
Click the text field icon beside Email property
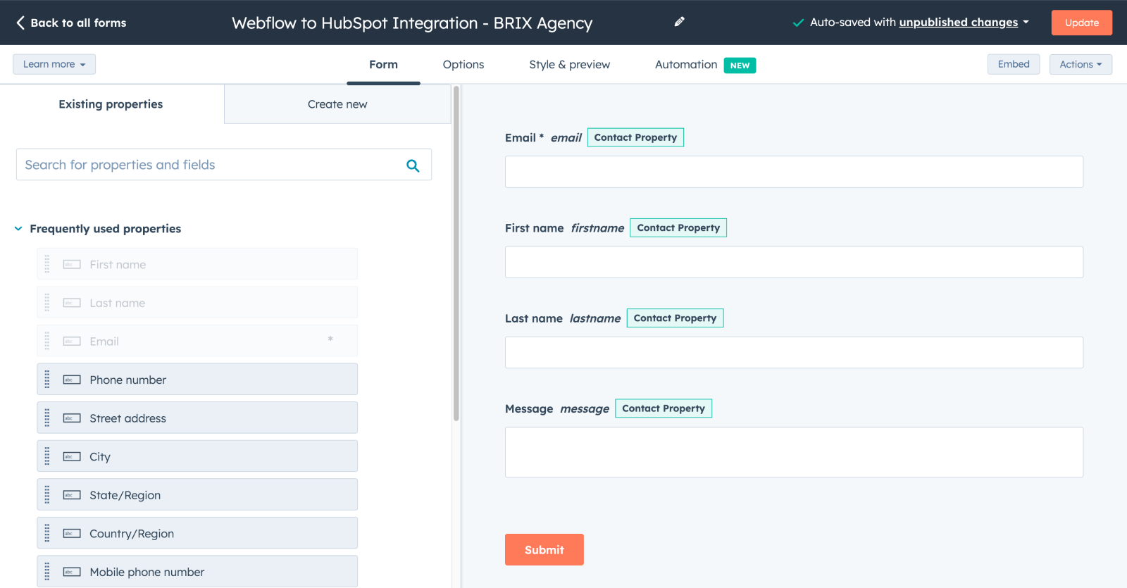(72, 342)
